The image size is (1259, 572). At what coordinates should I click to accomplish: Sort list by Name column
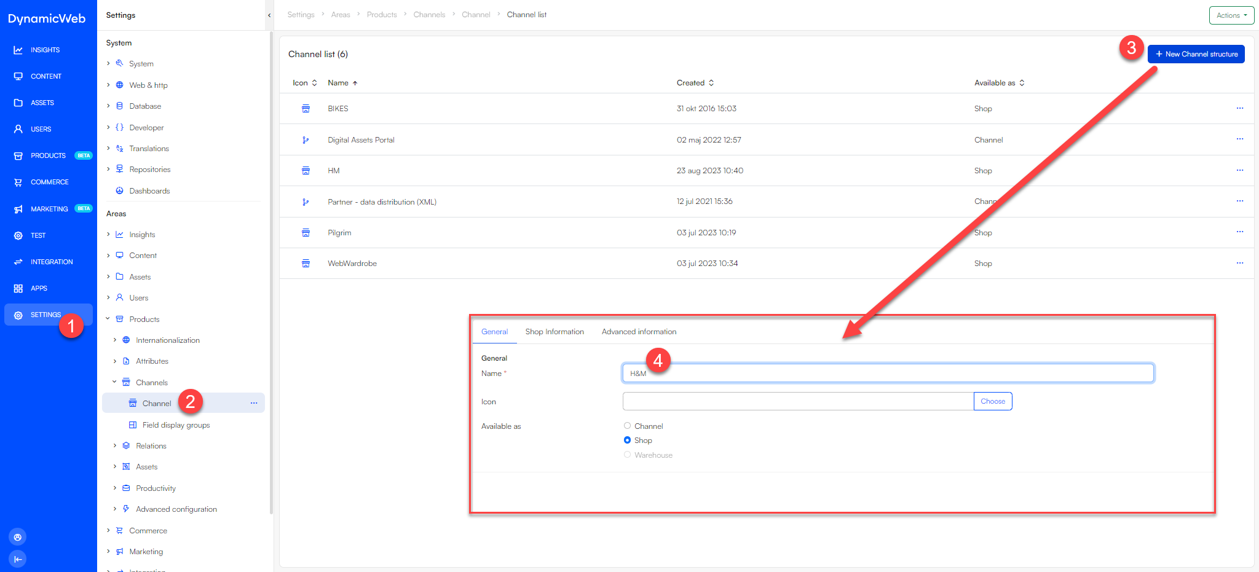[x=342, y=83]
